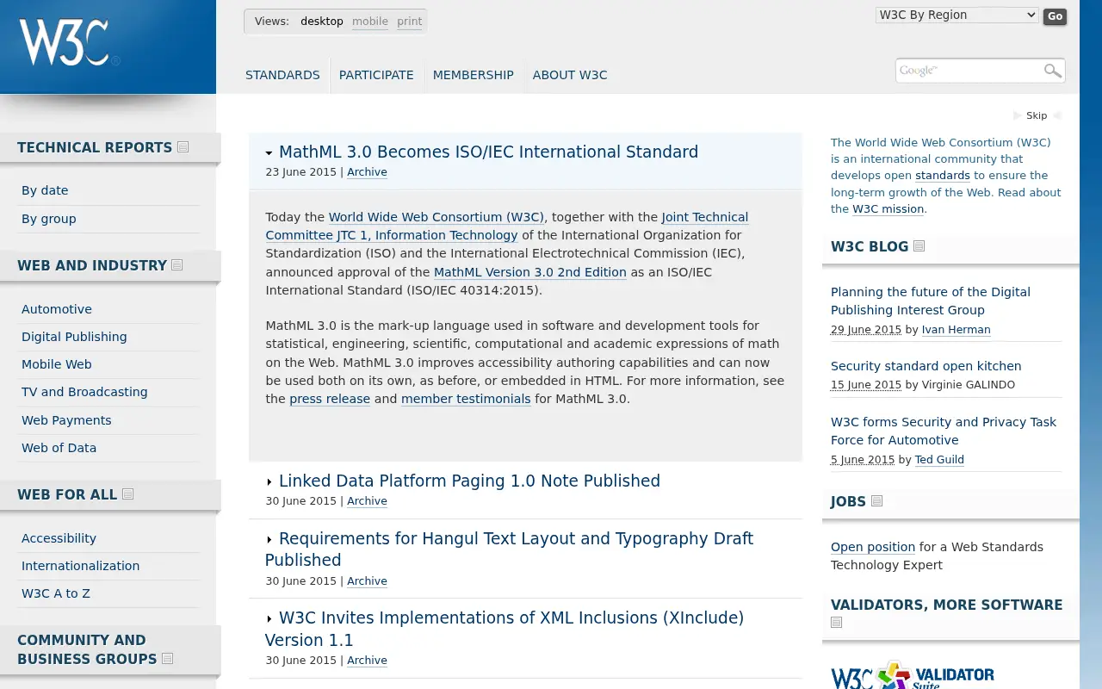This screenshot has width=1102, height=689.
Task: Go to the Automotive sidebar link
Action: [57, 309]
